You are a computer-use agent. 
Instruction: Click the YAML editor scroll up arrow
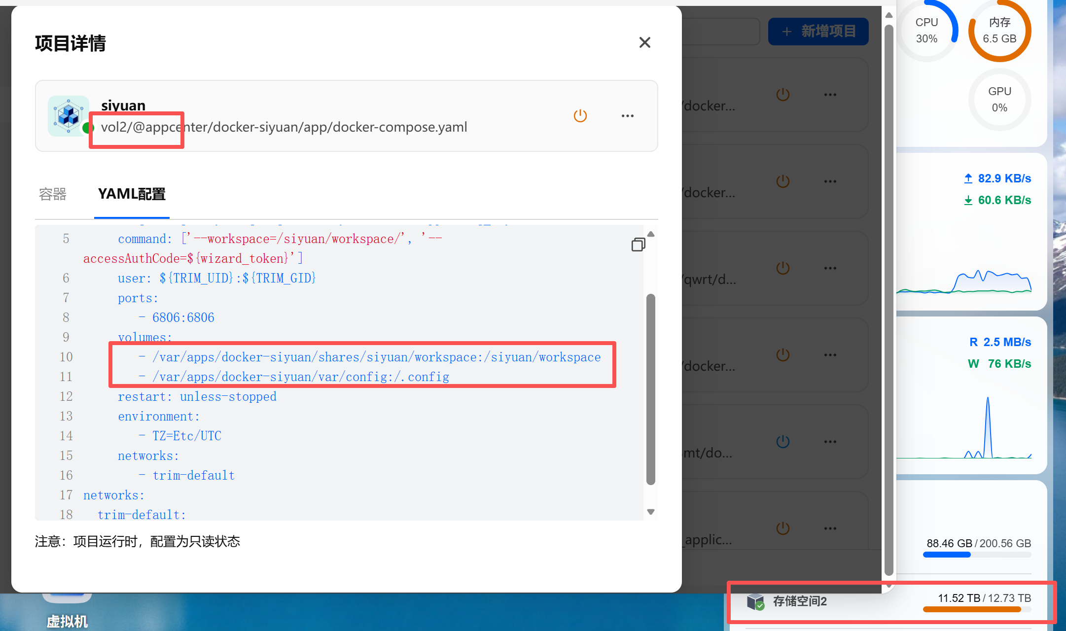pyautogui.click(x=651, y=234)
